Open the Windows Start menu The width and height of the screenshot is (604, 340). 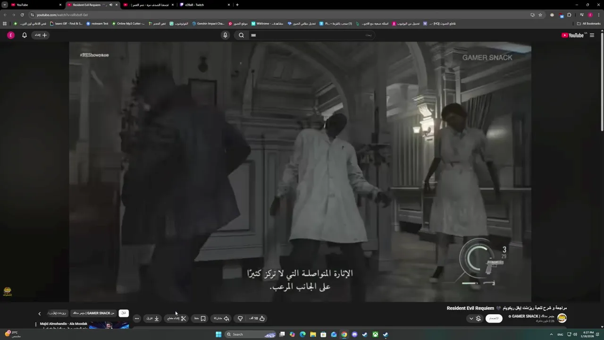(x=218, y=334)
